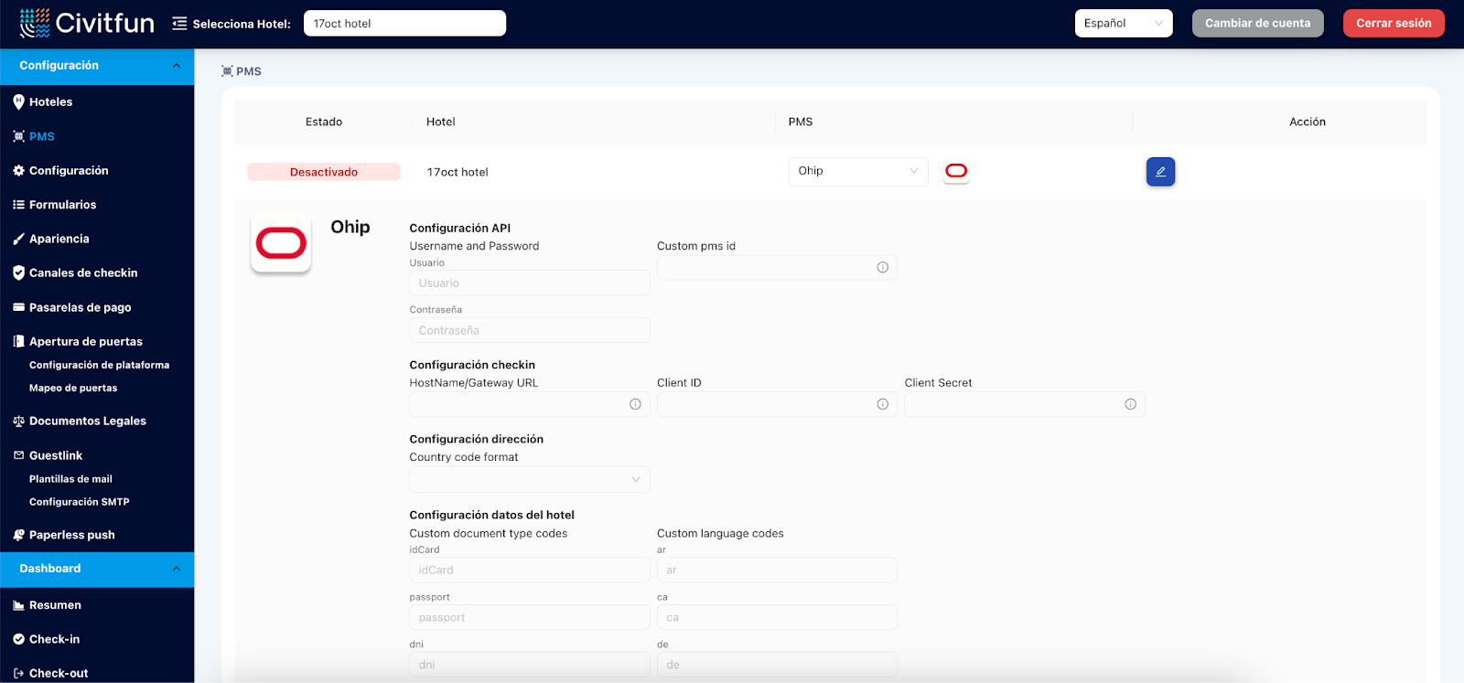Viewport: 1464px width, 683px height.
Task: Click the Configuración gear icon in the sidebar
Action: pos(18,171)
